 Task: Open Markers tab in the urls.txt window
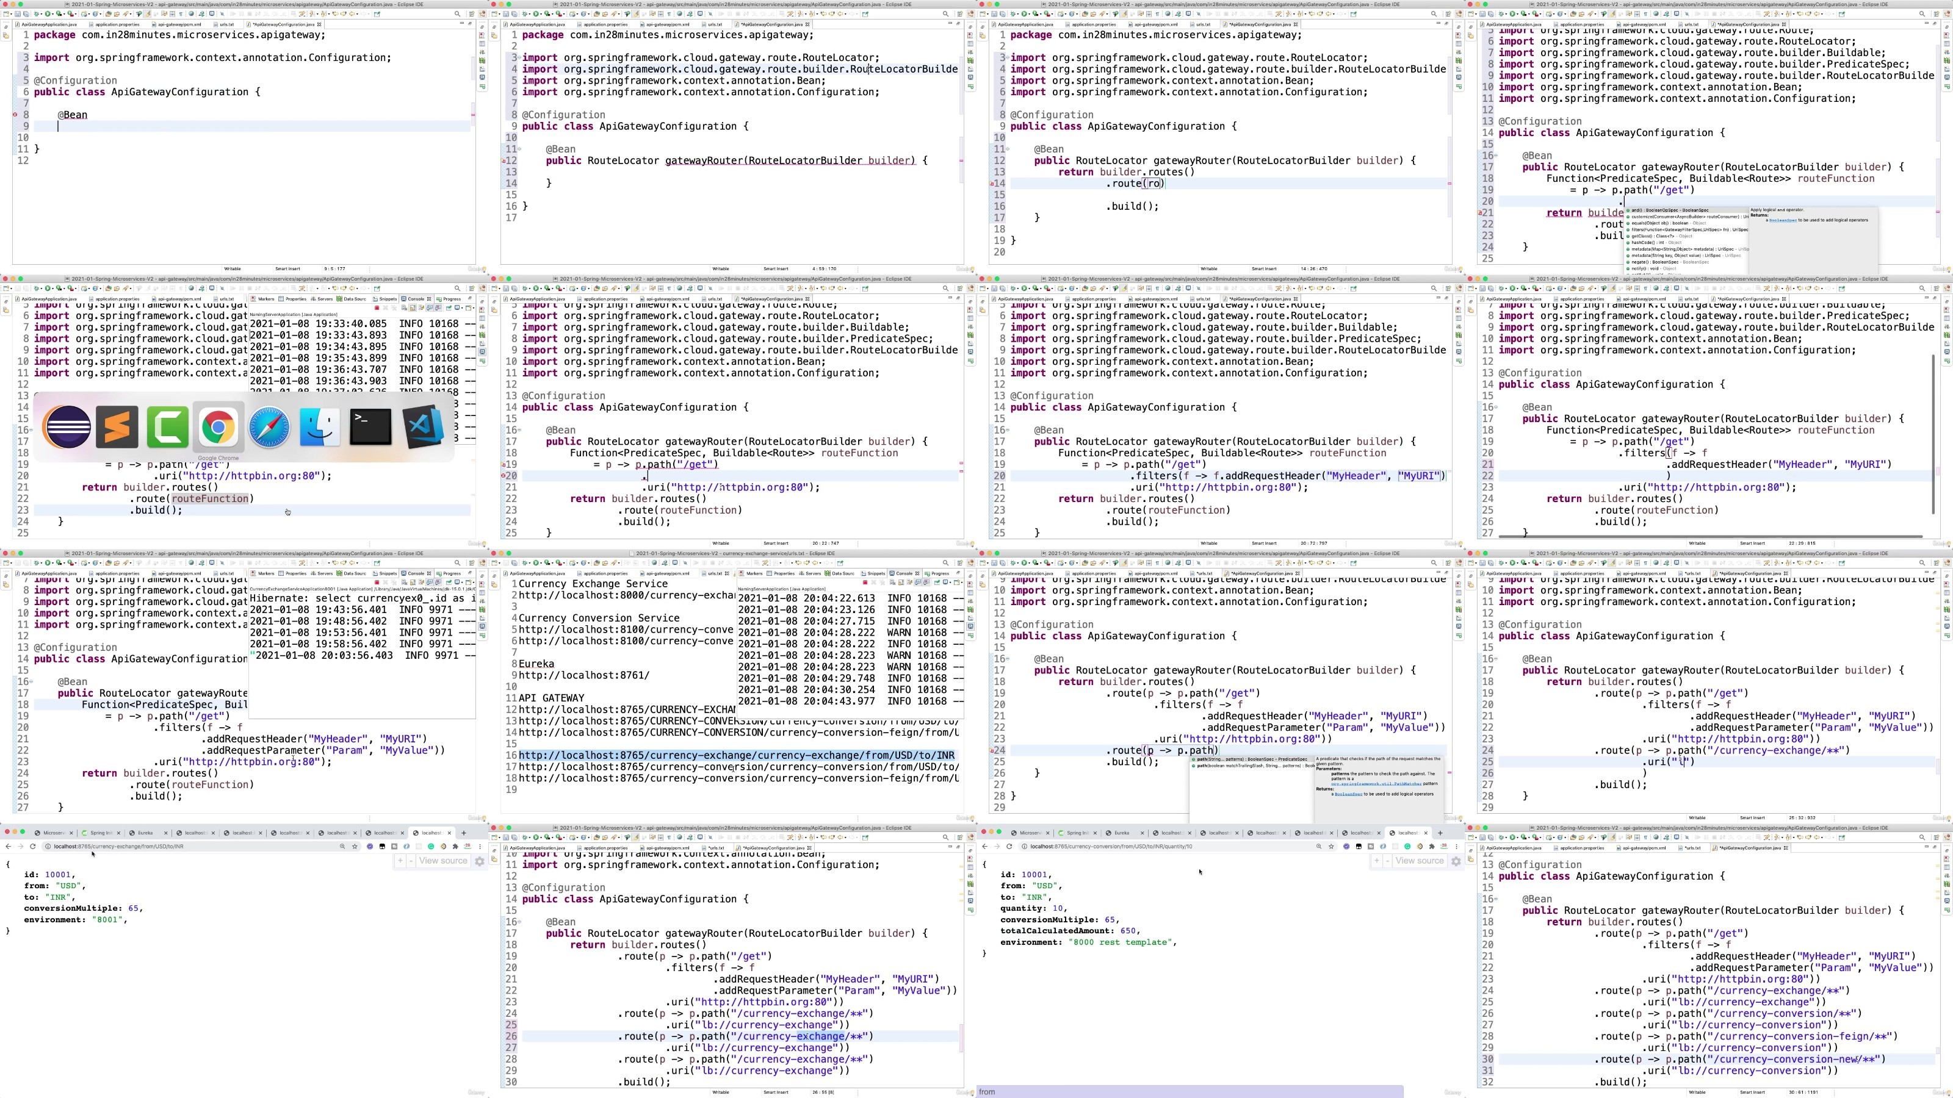click(752, 573)
